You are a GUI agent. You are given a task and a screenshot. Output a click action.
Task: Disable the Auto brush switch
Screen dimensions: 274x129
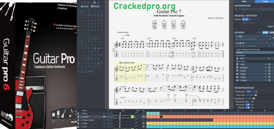point(248,105)
